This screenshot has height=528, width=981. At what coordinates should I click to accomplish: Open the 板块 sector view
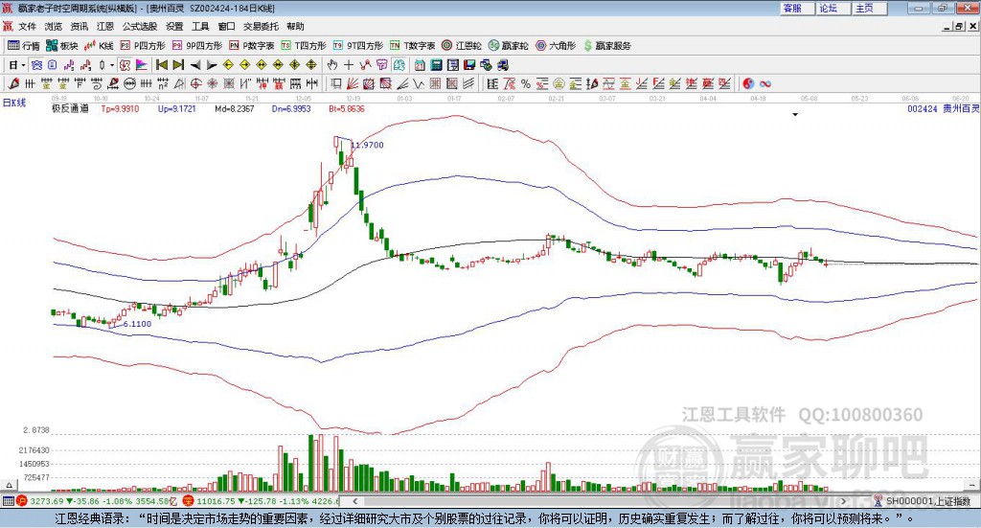click(60, 46)
